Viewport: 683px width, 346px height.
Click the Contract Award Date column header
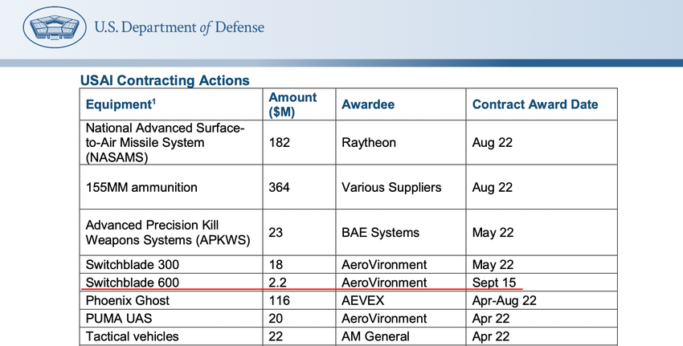point(534,104)
